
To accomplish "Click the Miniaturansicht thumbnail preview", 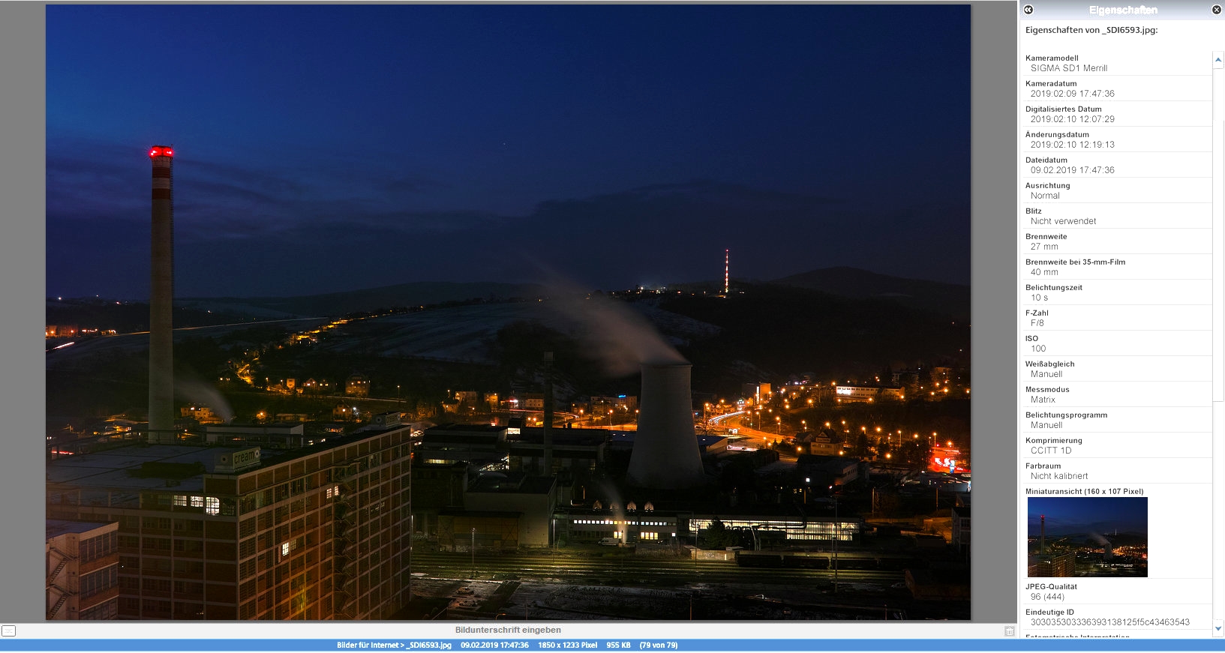I will (x=1087, y=537).
